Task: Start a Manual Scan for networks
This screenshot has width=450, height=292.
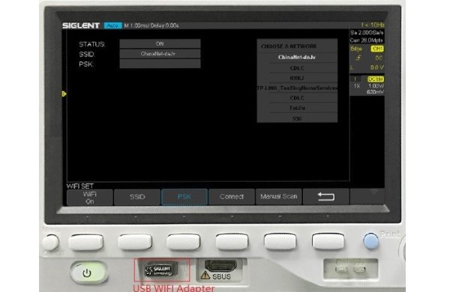Action: [279, 197]
